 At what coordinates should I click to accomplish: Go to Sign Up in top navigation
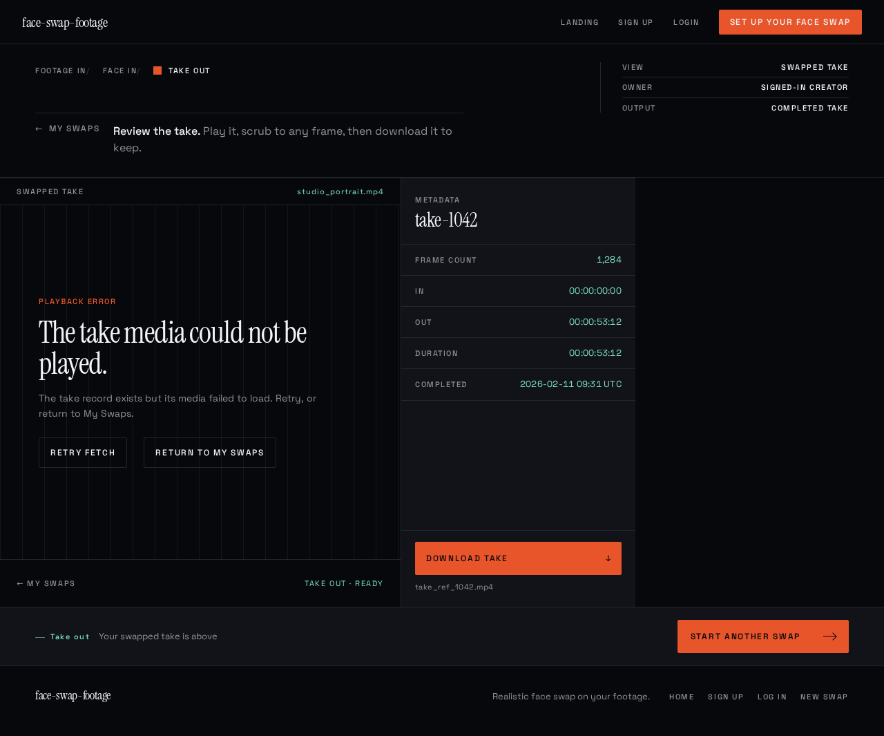(635, 23)
